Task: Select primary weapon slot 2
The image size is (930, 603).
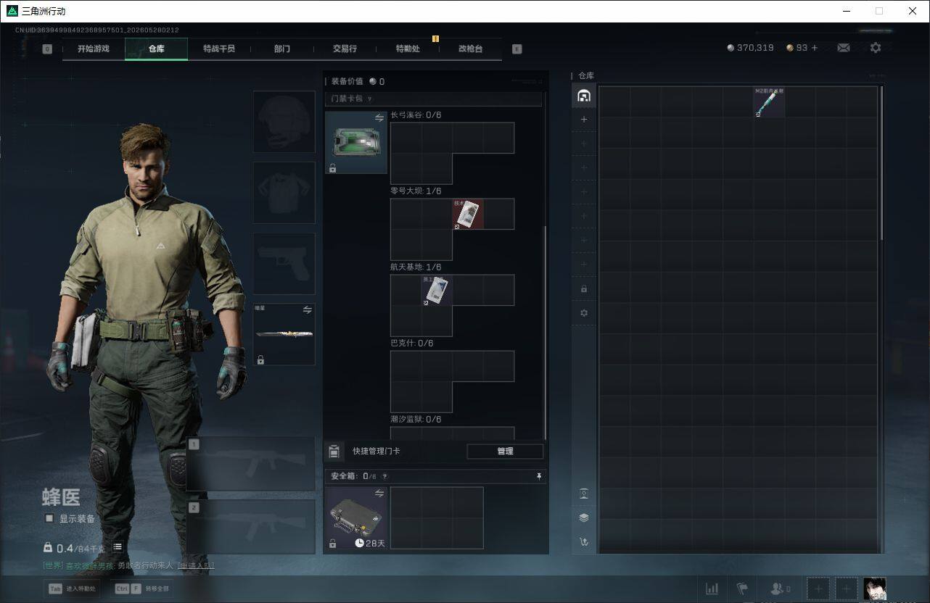Action: [251, 527]
